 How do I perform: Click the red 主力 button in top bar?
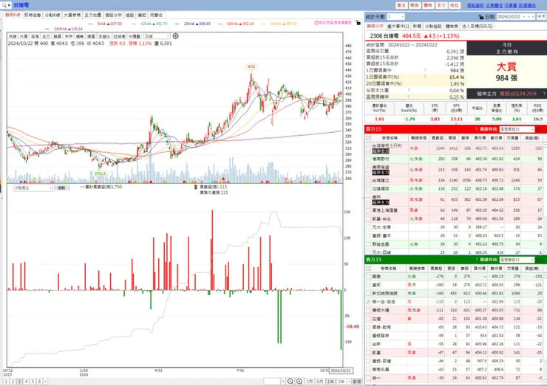click(x=441, y=5)
